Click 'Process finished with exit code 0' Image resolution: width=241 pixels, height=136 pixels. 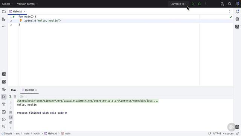[x=42, y=113]
